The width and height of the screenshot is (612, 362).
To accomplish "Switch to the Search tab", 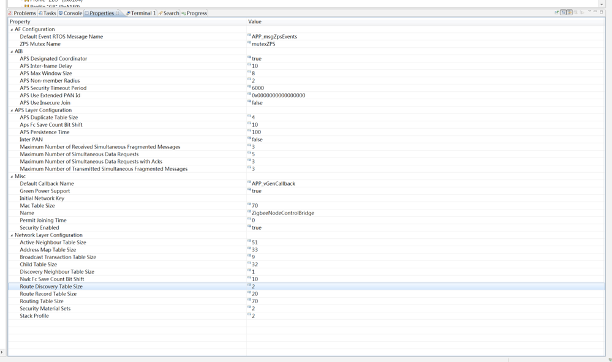I will 168,13.
